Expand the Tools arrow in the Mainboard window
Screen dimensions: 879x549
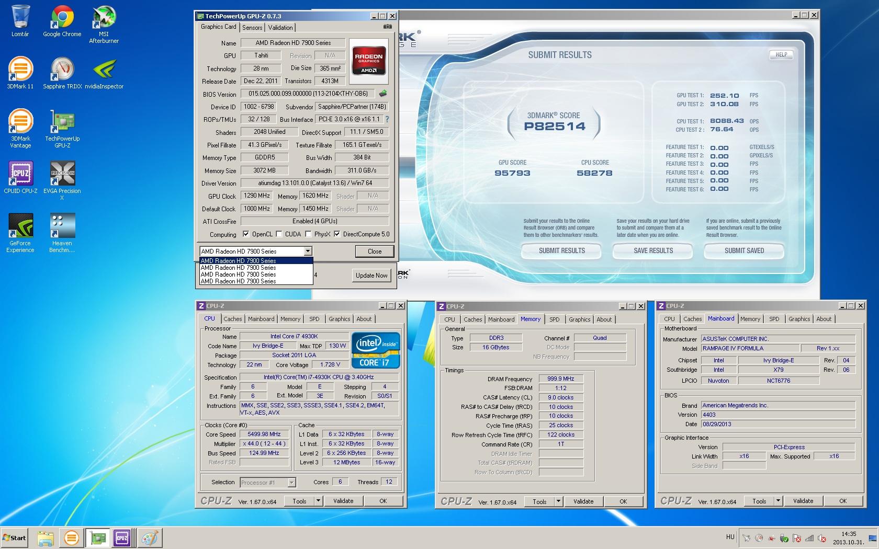[778, 501]
